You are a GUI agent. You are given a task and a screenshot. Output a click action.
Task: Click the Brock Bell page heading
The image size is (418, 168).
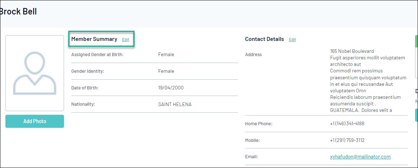(x=18, y=12)
